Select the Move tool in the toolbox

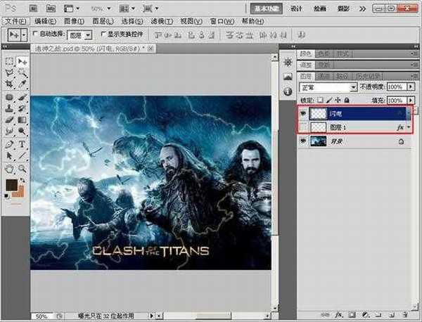tap(21, 62)
